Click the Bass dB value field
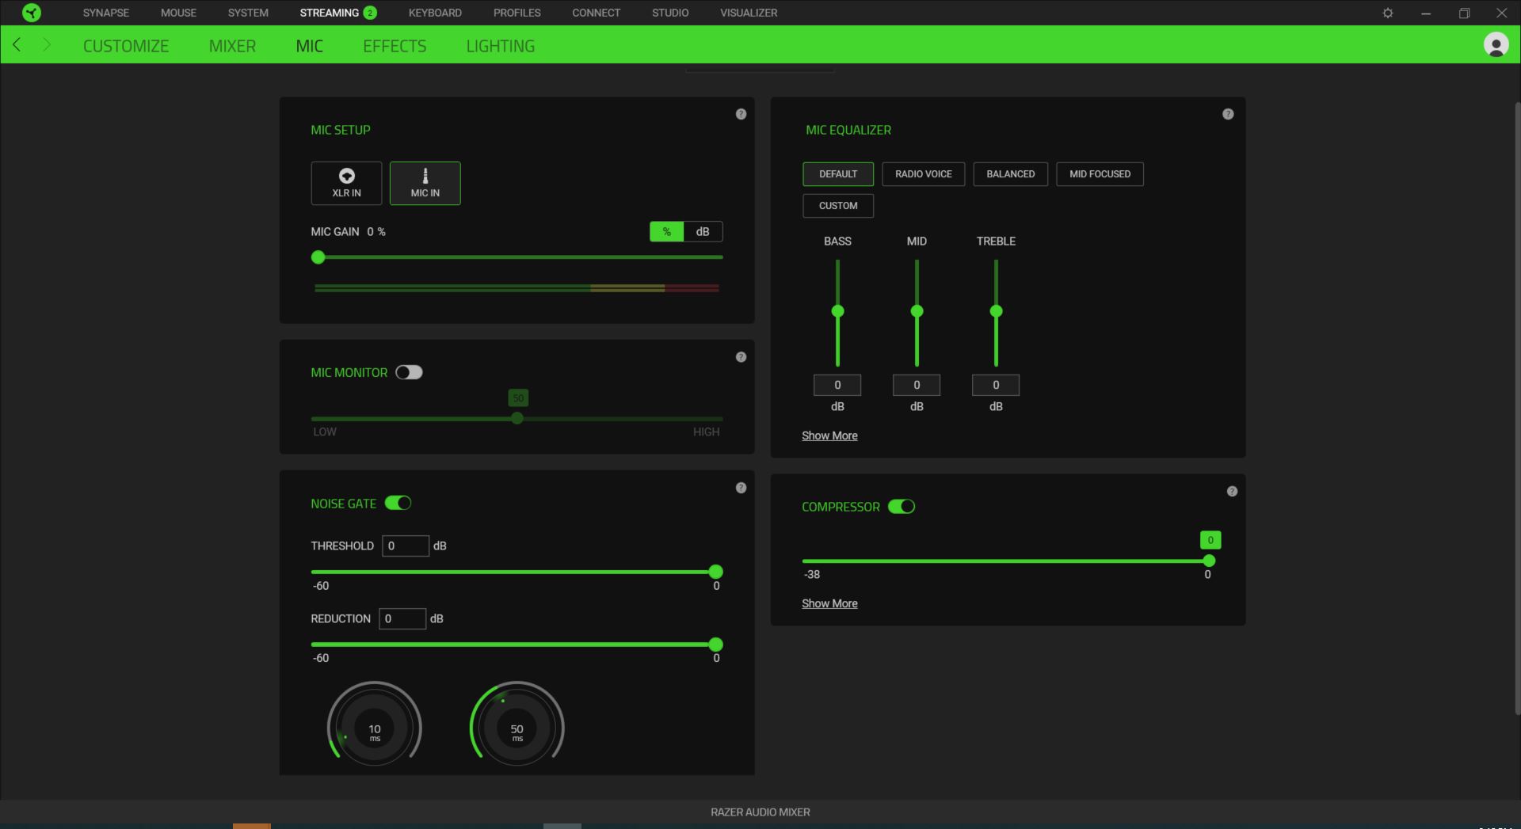The height and width of the screenshot is (829, 1521). tap(837, 385)
